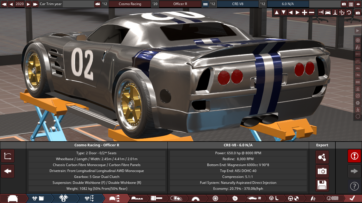
Task: Open the car model tab with car silhouette
Action: [13, 198]
